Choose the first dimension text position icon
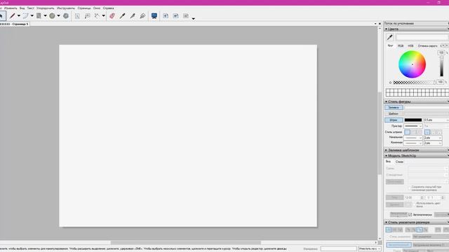This screenshot has height=252, width=449. coord(388,230)
